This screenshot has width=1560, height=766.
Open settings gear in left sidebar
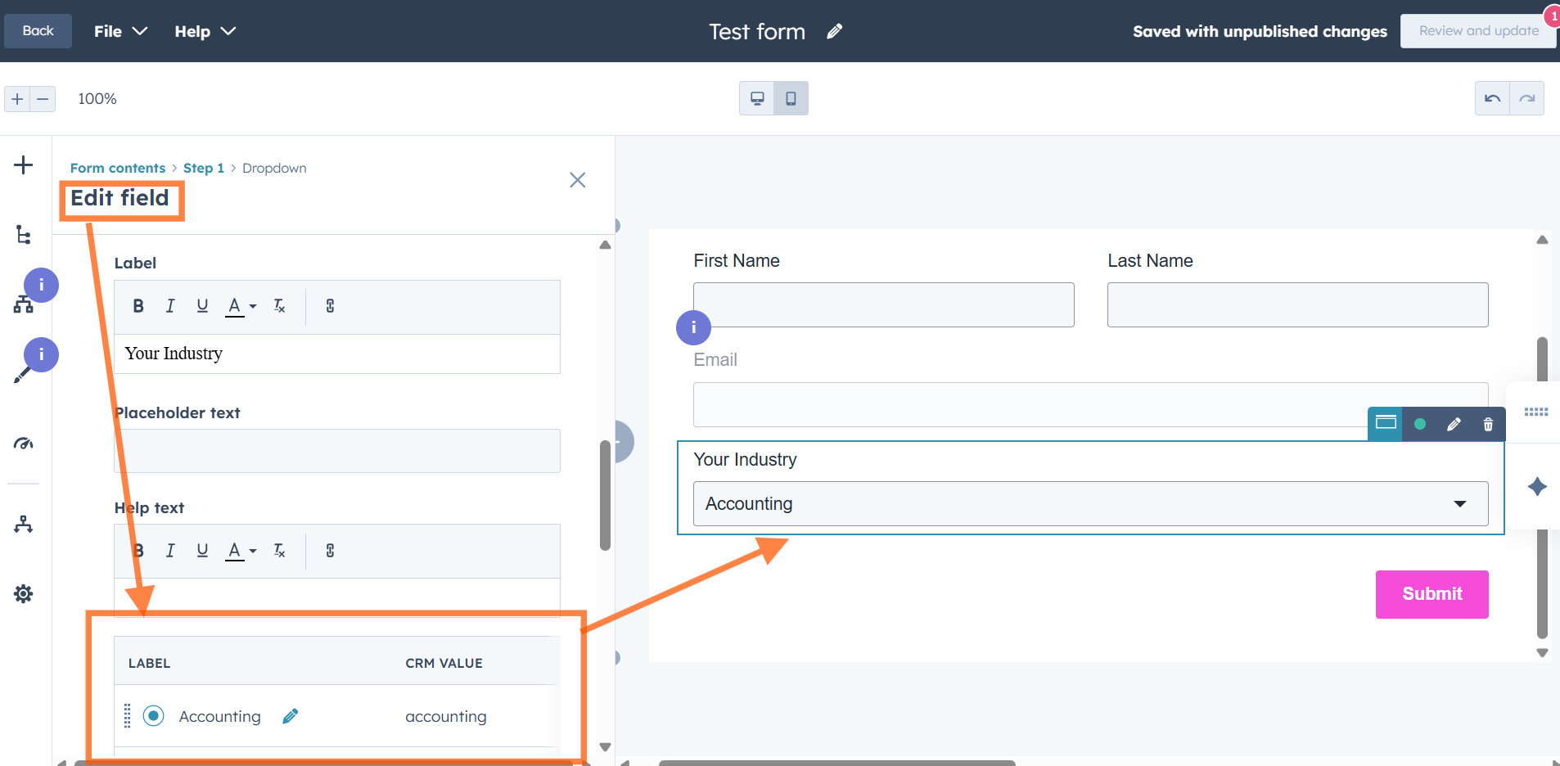(x=24, y=593)
